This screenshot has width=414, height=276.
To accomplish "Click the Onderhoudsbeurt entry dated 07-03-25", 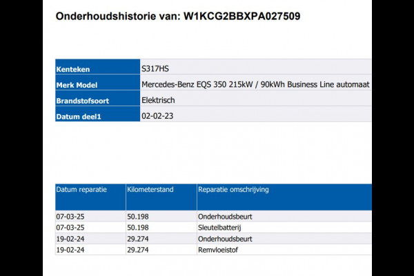I will click(225, 216).
